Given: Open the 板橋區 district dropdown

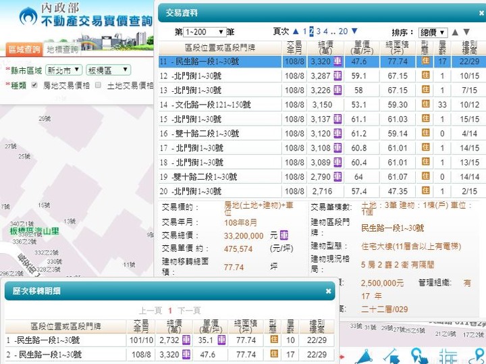Looking at the screenshot, I should [x=108, y=70].
